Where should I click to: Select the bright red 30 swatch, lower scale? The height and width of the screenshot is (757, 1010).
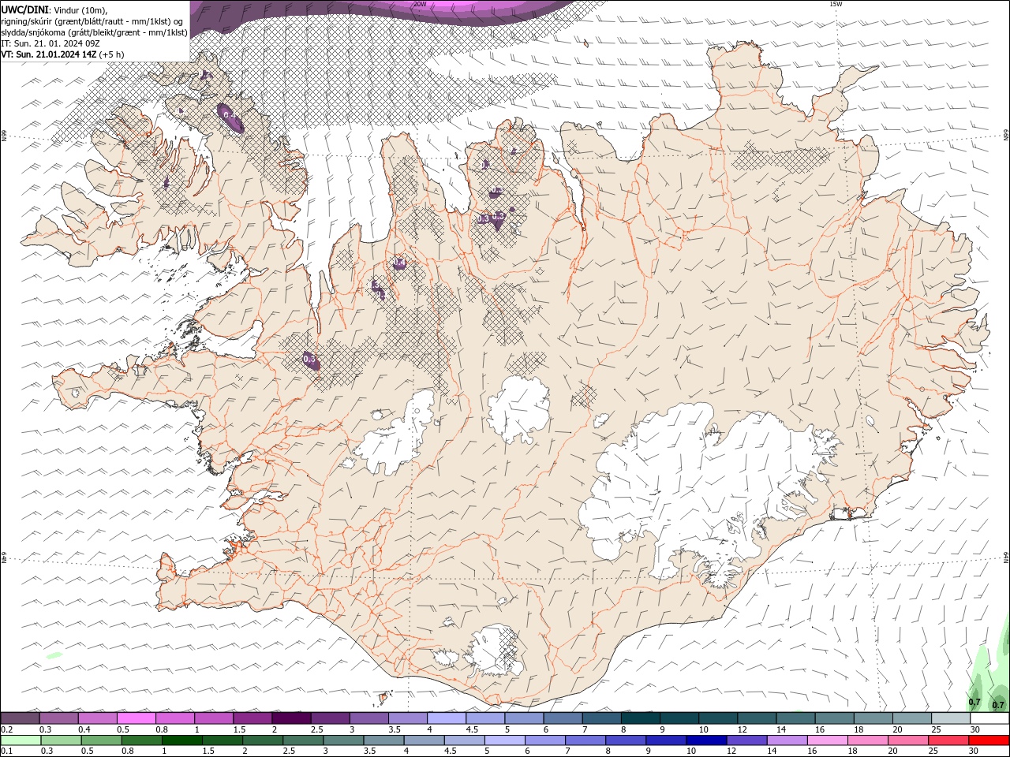coord(989,740)
